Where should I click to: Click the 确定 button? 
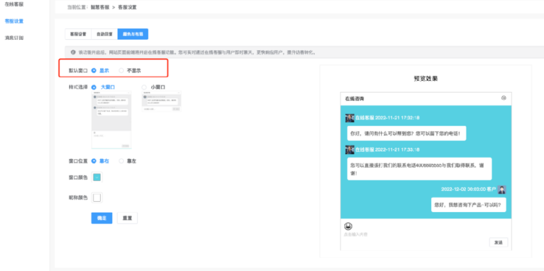[102, 218]
